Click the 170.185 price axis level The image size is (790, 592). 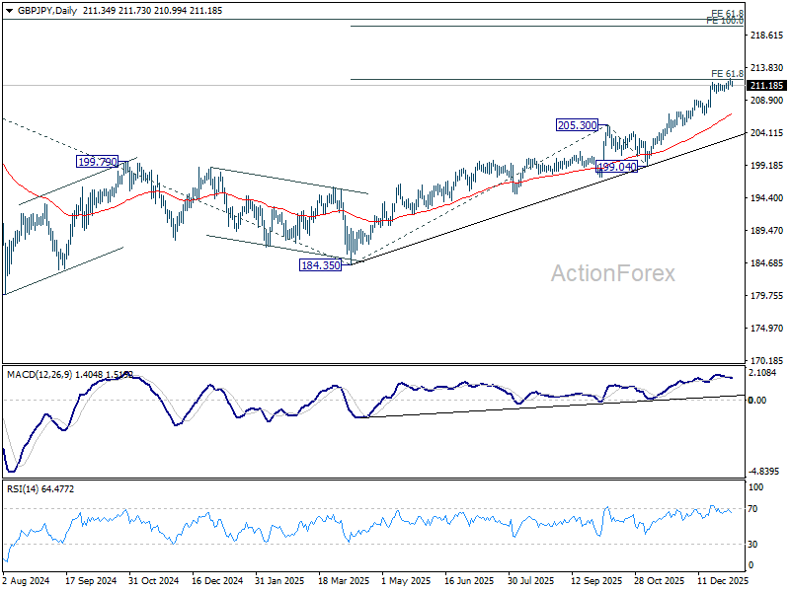pyautogui.click(x=766, y=361)
